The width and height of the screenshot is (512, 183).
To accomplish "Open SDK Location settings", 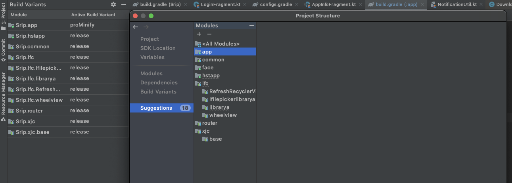I will [x=158, y=48].
